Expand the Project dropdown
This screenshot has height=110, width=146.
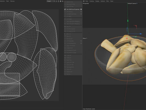click(51, 1)
